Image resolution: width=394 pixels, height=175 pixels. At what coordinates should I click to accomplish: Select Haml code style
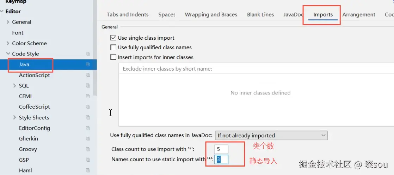(25, 170)
